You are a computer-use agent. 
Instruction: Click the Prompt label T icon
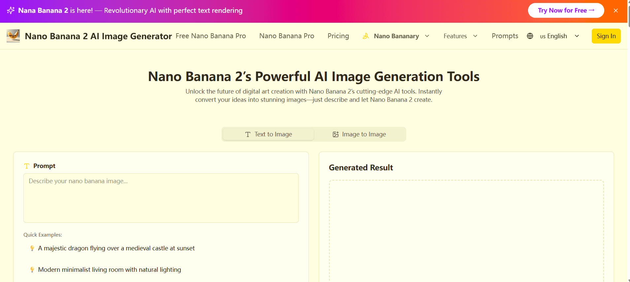(x=27, y=166)
